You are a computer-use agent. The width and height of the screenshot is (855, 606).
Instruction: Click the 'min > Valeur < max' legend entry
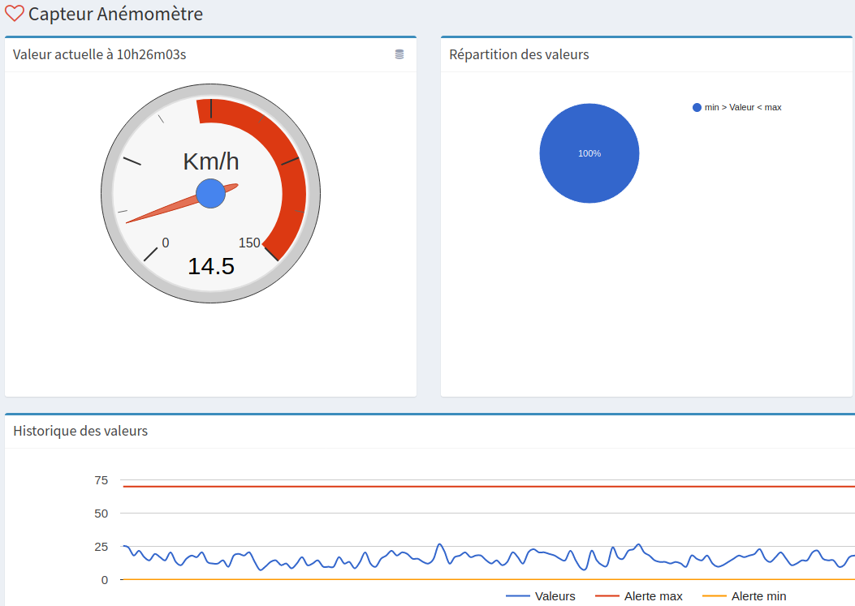click(x=736, y=107)
